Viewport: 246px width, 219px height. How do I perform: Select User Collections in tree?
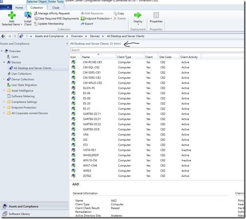(x=21, y=74)
